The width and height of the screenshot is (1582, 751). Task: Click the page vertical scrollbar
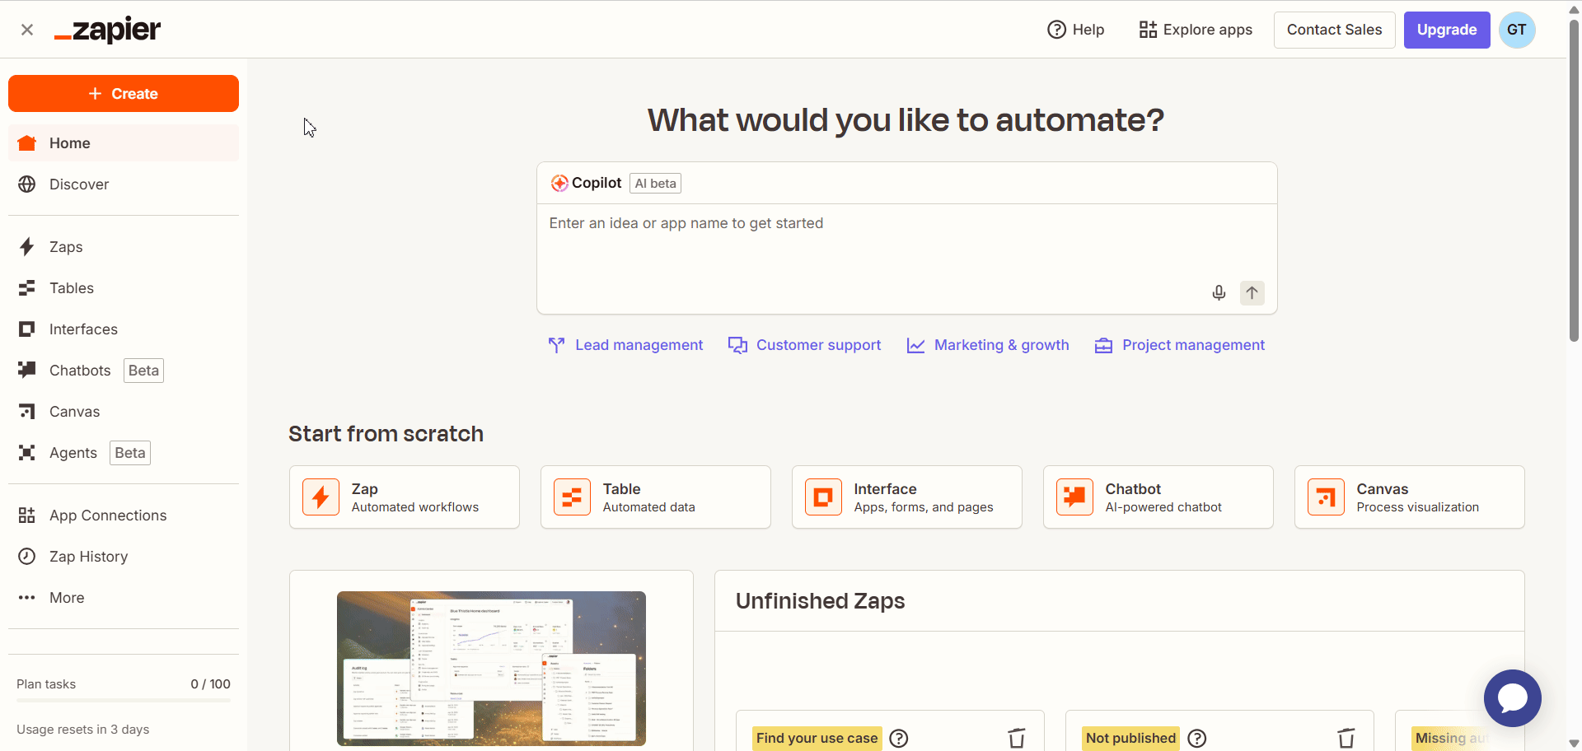[x=1574, y=181]
